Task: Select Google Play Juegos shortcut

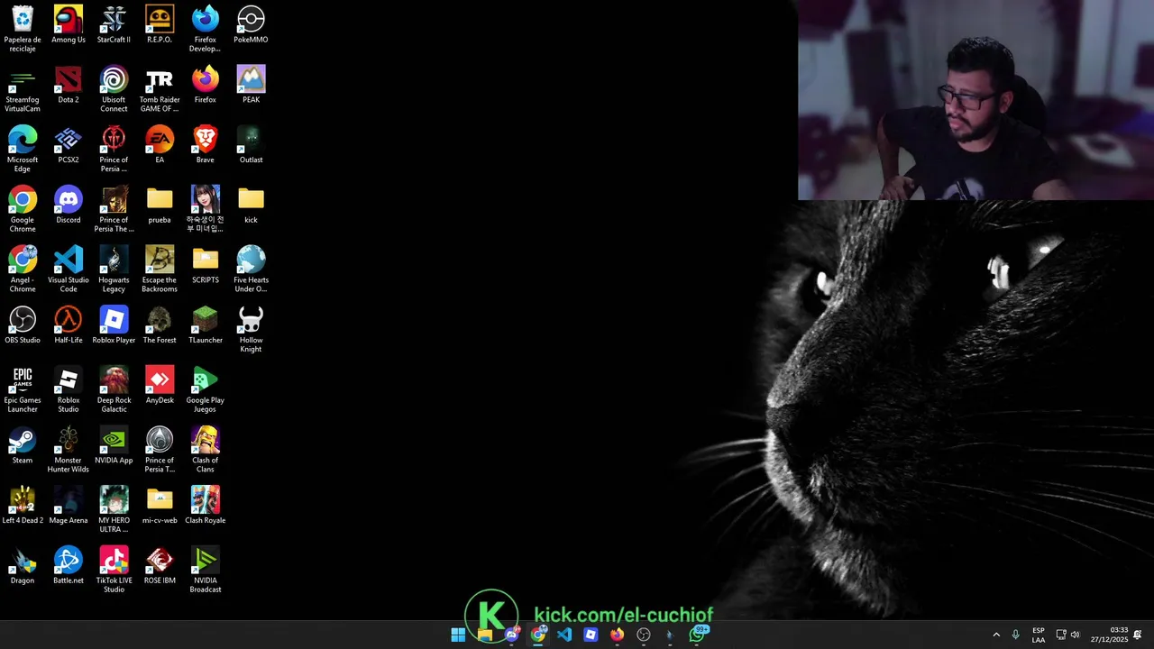Action: click(x=206, y=390)
